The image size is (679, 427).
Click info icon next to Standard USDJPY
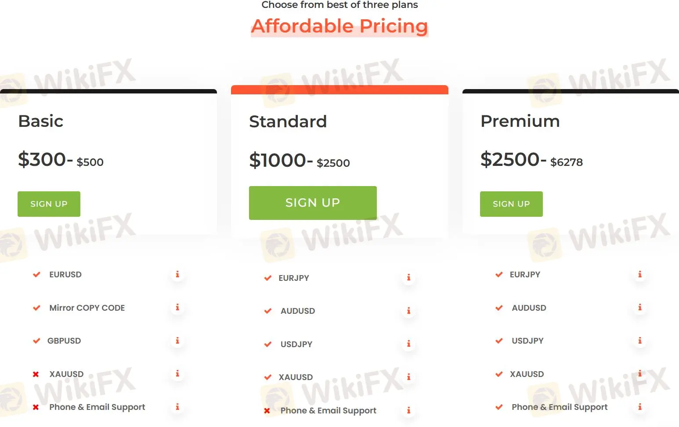pyautogui.click(x=408, y=344)
